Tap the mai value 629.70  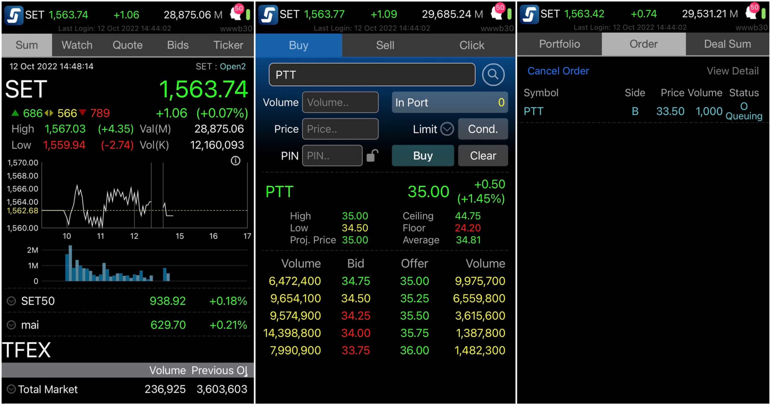168,325
